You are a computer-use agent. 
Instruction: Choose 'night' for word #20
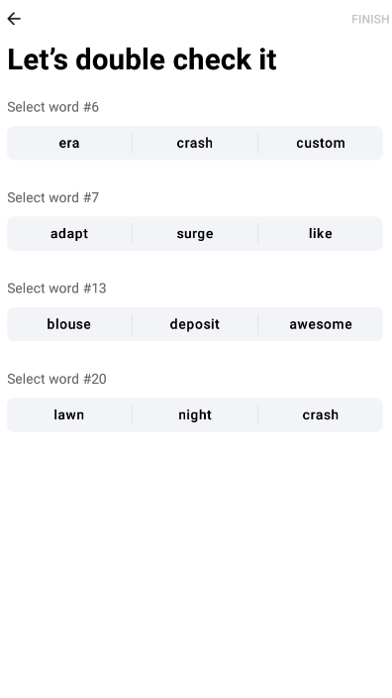195,414
